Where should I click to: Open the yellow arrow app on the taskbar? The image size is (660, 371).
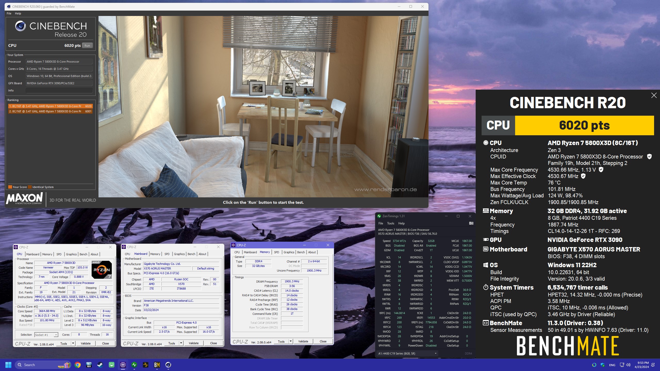146,365
